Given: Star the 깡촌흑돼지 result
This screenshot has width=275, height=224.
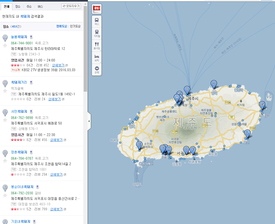Looking at the screenshot, I should click(5, 161).
